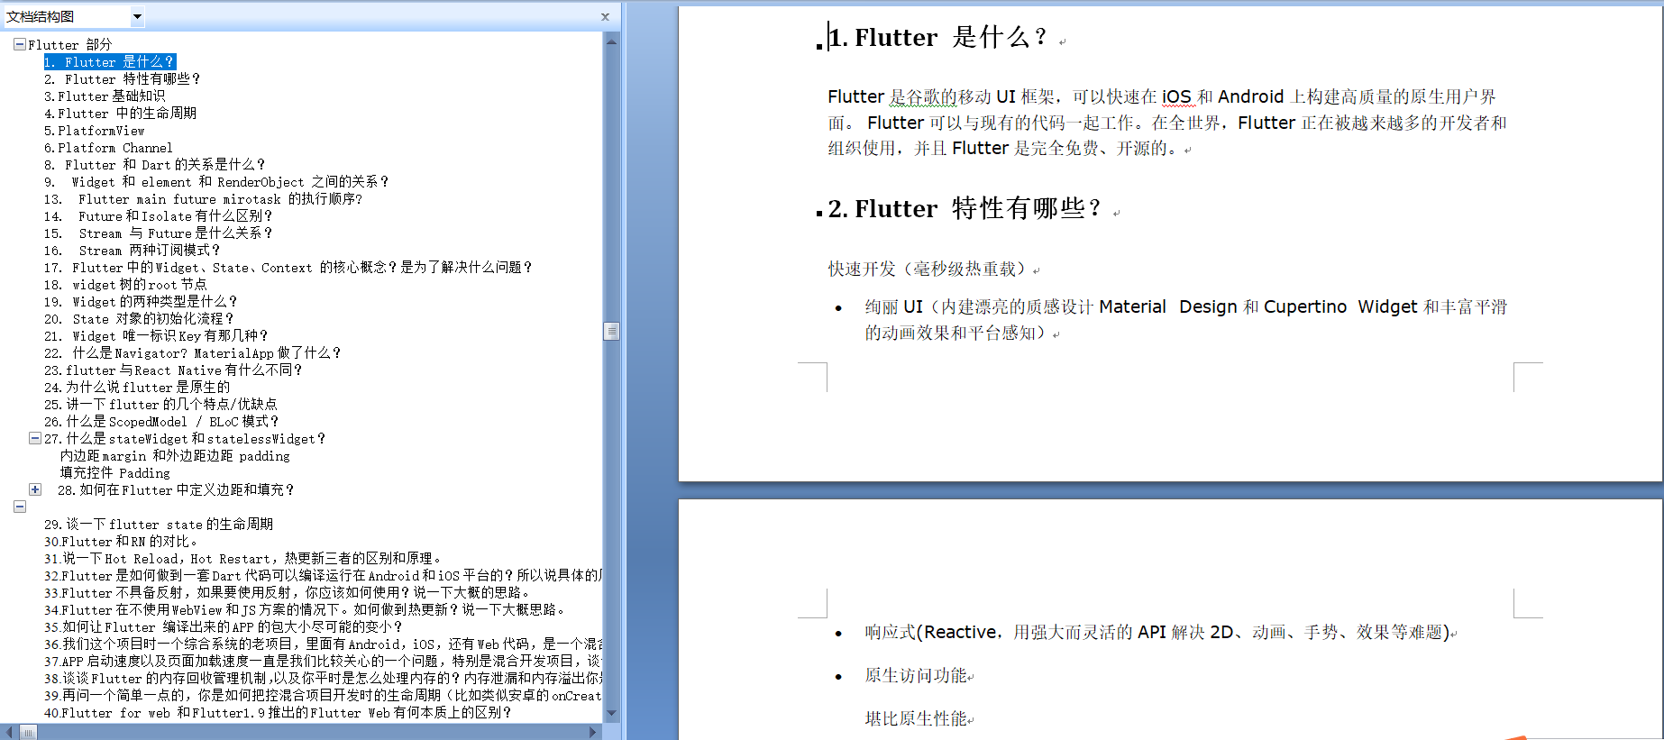Screen dimensions: 1664x740
Task: Collapse the blank node above item 29
Action: 20,507
